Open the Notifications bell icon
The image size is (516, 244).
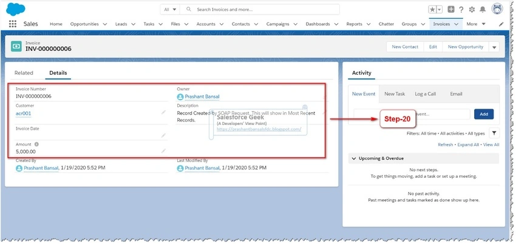(483, 10)
